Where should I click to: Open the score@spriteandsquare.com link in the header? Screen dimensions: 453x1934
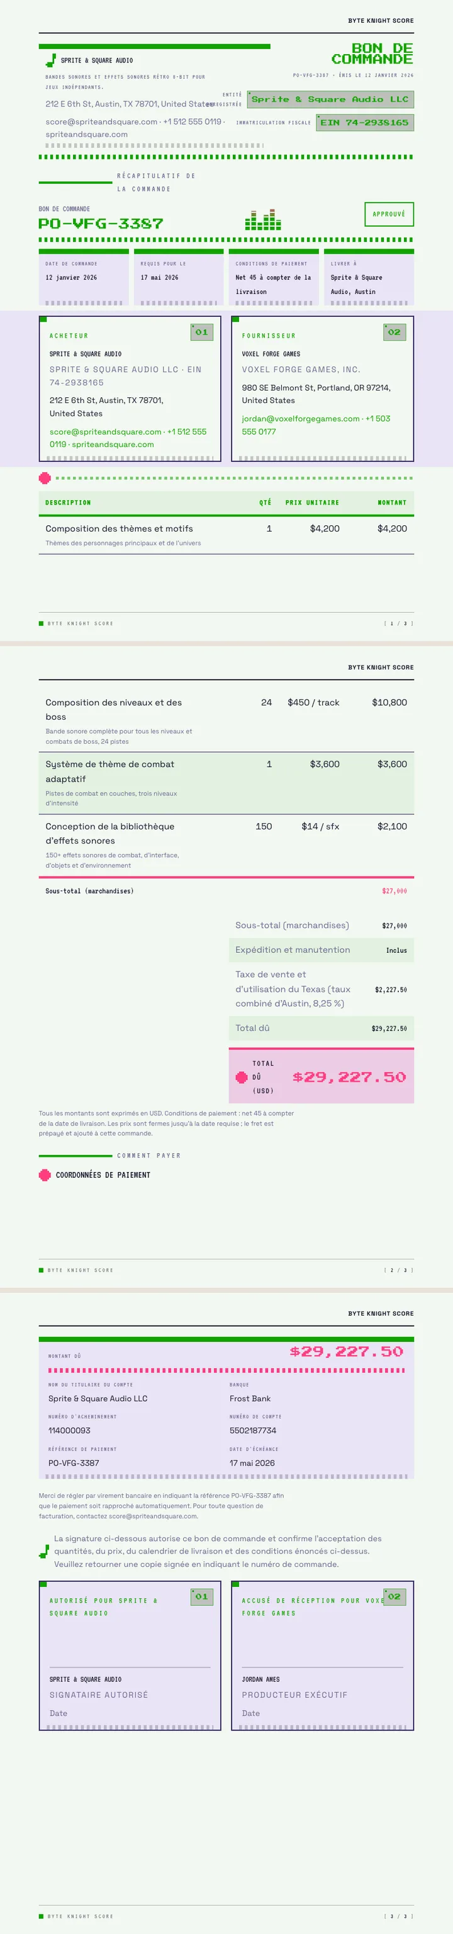[x=101, y=122]
